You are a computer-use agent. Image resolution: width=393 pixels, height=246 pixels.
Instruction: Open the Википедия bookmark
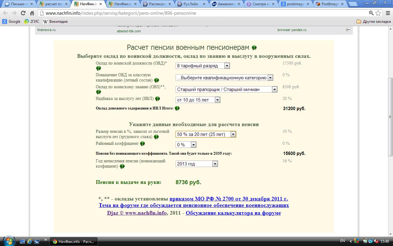55,22
